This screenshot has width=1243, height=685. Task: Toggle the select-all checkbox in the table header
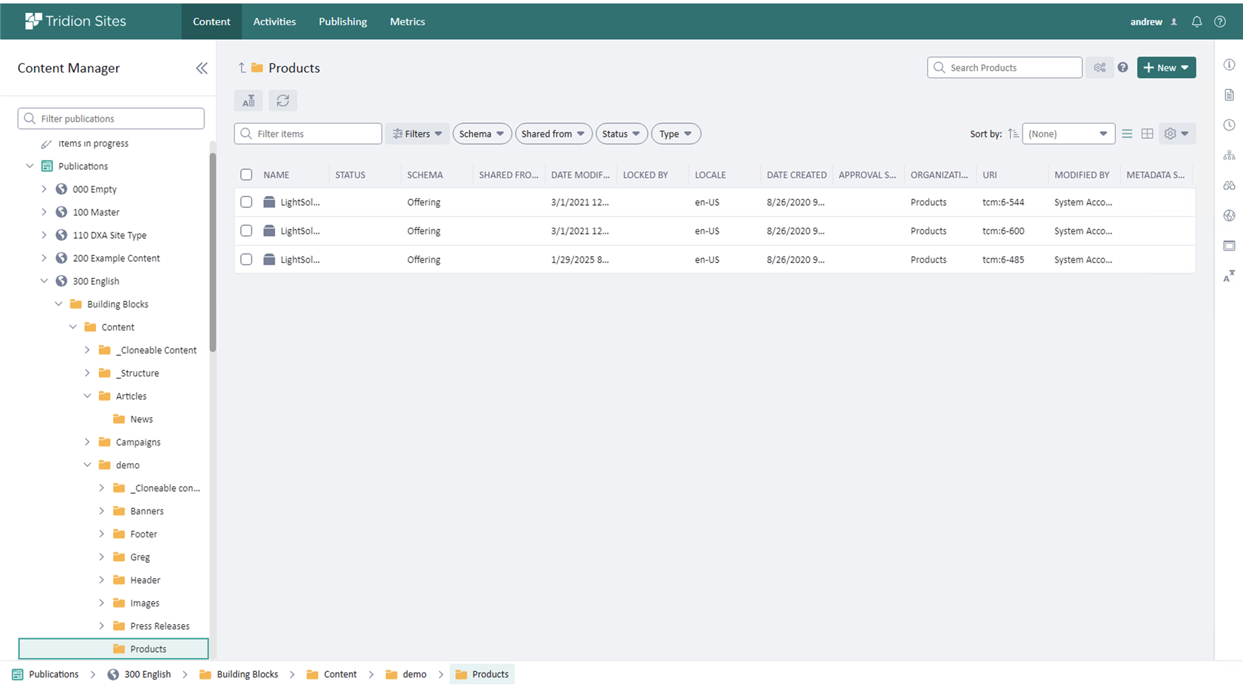[246, 175]
